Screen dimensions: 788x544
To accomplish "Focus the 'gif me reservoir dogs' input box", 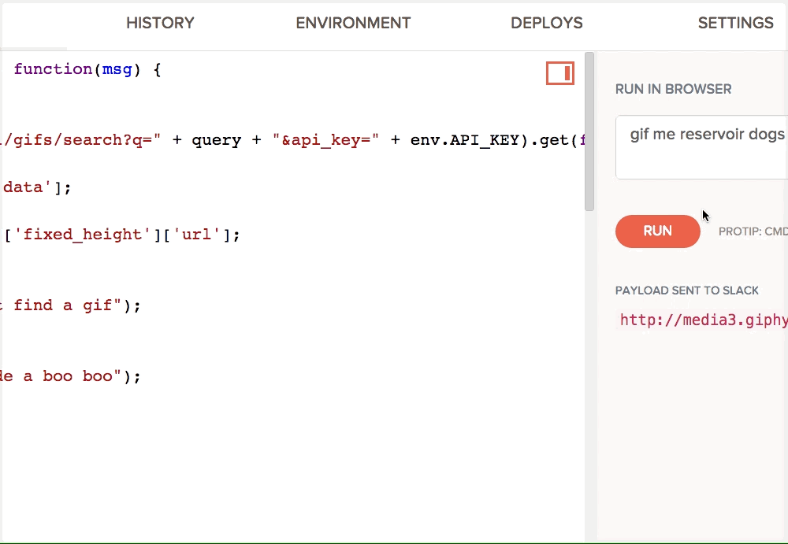I will (701, 147).
